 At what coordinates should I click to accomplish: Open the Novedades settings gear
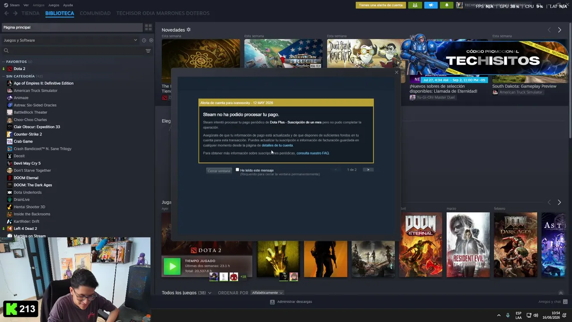click(x=189, y=30)
